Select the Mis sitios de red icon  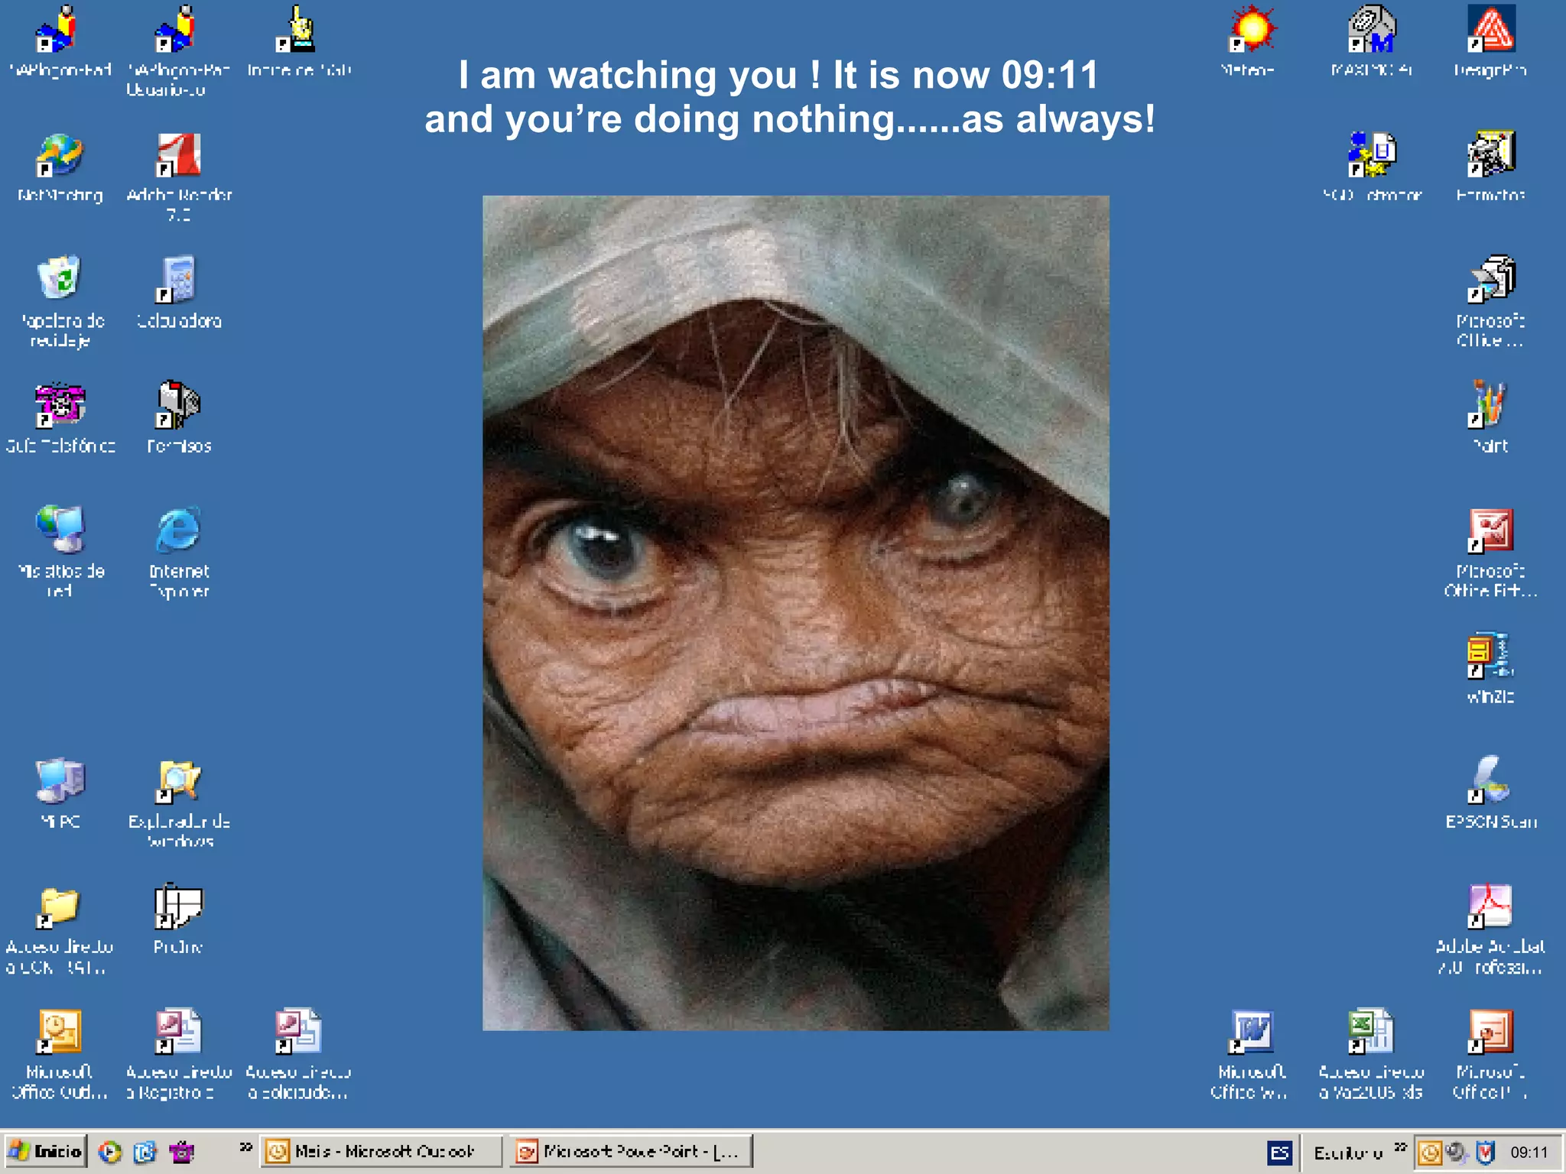[x=60, y=530]
